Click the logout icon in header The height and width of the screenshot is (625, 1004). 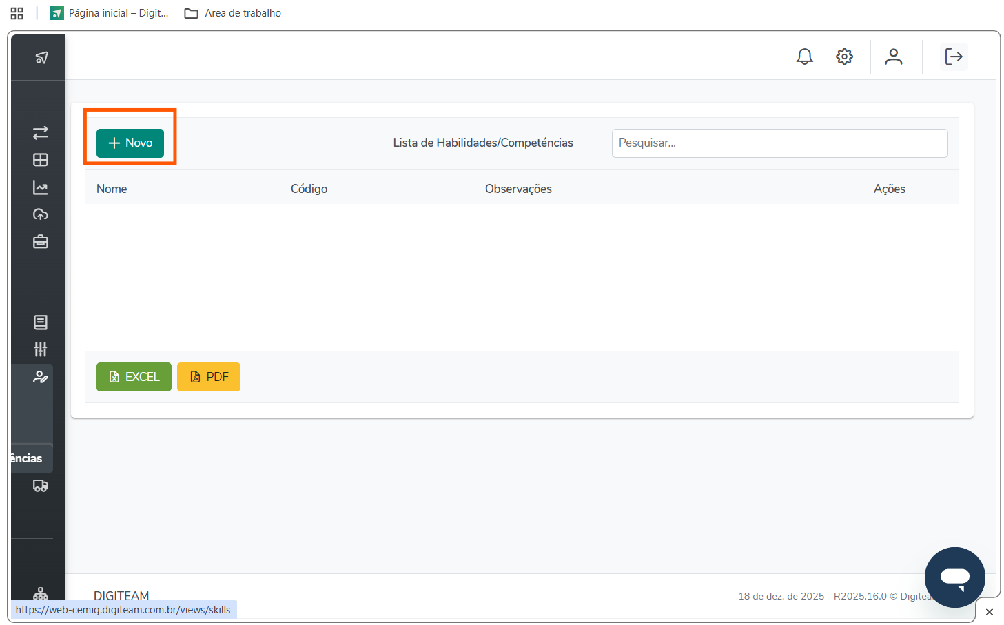(954, 57)
